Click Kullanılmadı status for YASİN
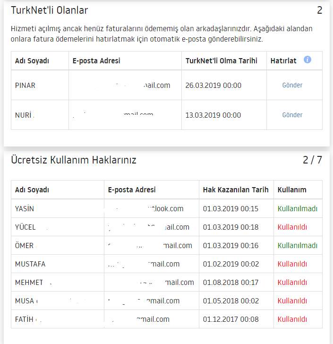Image resolution: width=333 pixels, height=344 pixels. [298, 209]
